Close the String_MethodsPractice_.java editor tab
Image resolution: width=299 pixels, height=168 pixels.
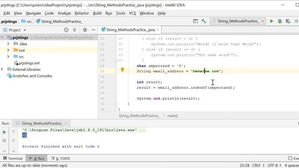[158, 30]
